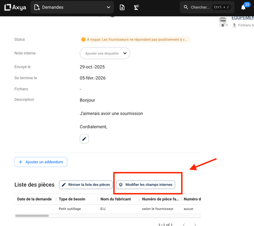Click the Axya logo in the header
Viewport: 254px width, 226px height.
pyautogui.click(x=15, y=7)
